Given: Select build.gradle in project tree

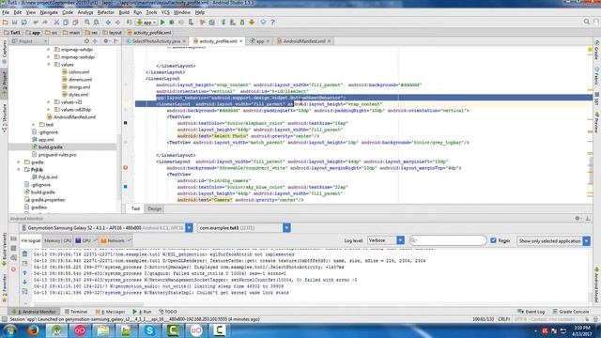Looking at the screenshot, I should click(50, 147).
